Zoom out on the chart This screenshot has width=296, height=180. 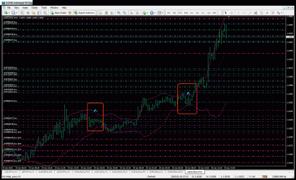125,13
